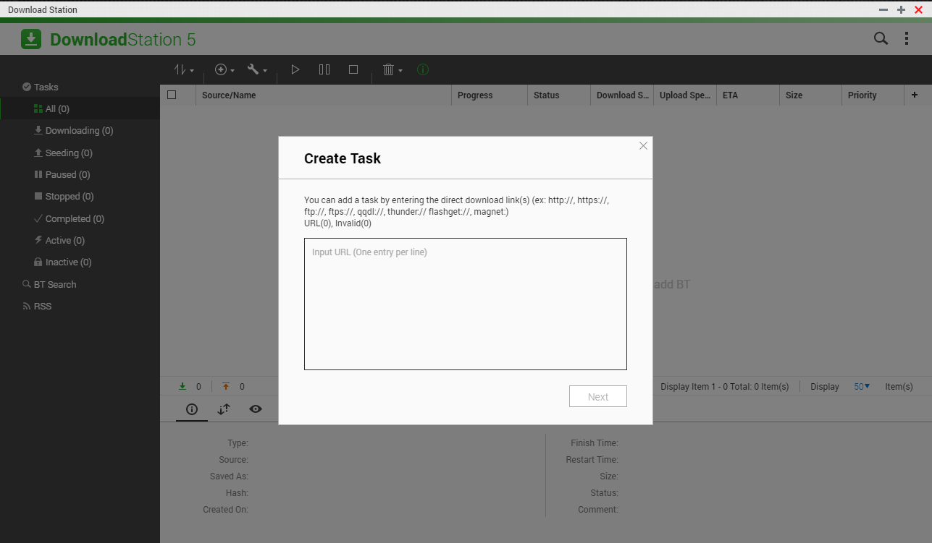Minimize the Download Station window
932x543 pixels.
pos(883,10)
